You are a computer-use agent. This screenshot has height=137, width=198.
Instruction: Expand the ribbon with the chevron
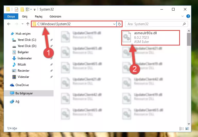click(183, 16)
